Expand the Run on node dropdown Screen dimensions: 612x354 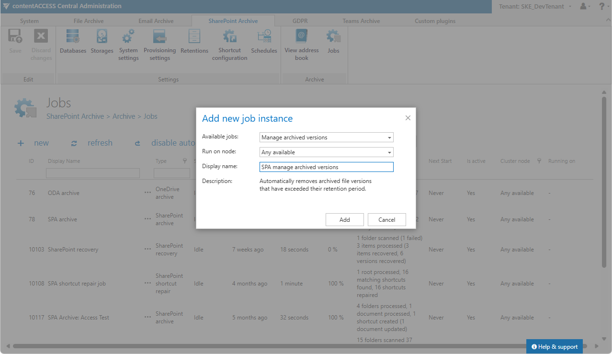[326, 152]
